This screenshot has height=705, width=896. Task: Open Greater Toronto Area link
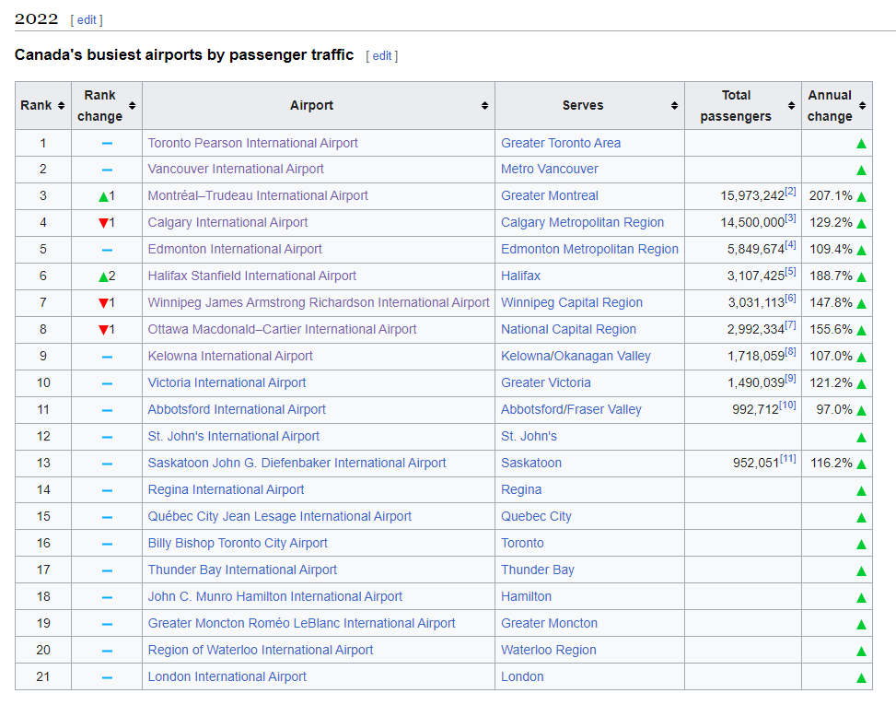coord(561,143)
